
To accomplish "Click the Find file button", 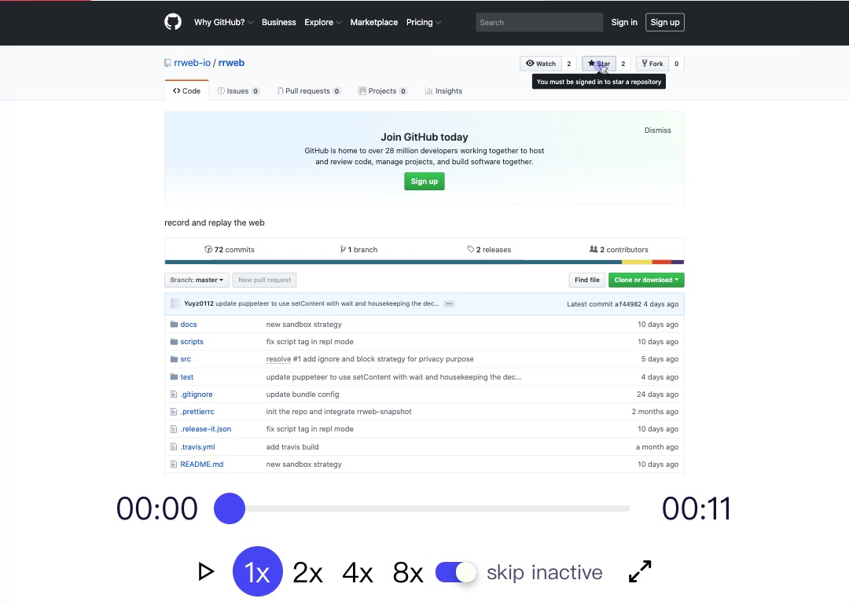I will tap(587, 280).
